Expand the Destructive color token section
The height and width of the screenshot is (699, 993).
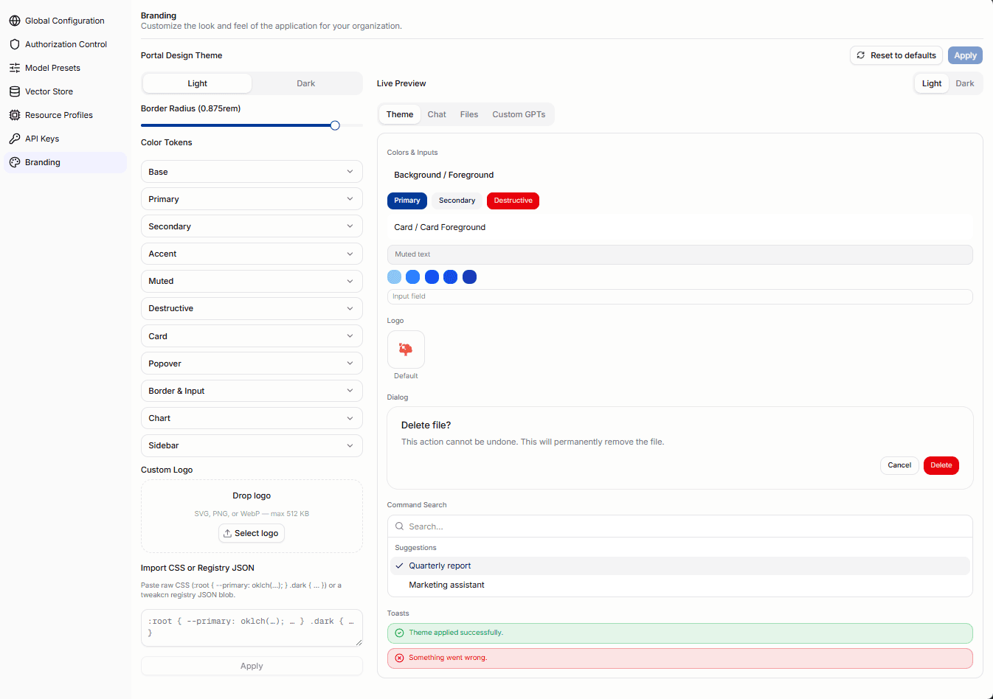click(252, 308)
